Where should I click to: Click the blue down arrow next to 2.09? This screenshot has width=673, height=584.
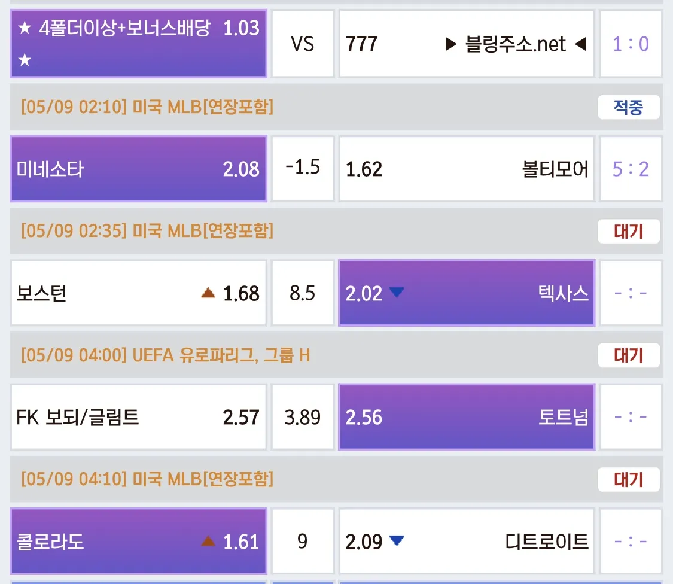(x=397, y=540)
